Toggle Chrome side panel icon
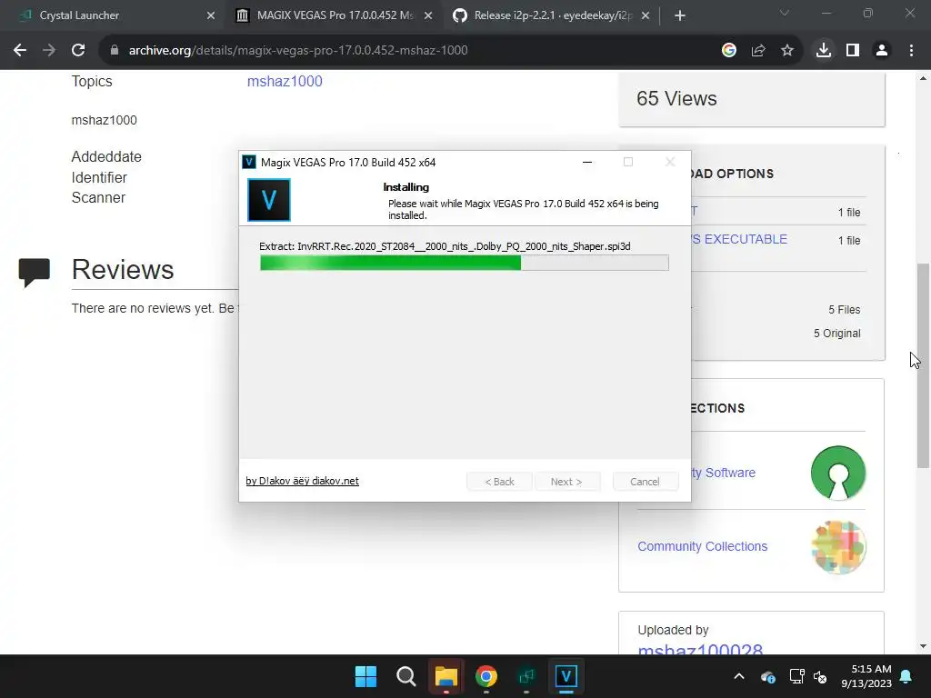Viewport: 931px width, 698px height. 853,51
